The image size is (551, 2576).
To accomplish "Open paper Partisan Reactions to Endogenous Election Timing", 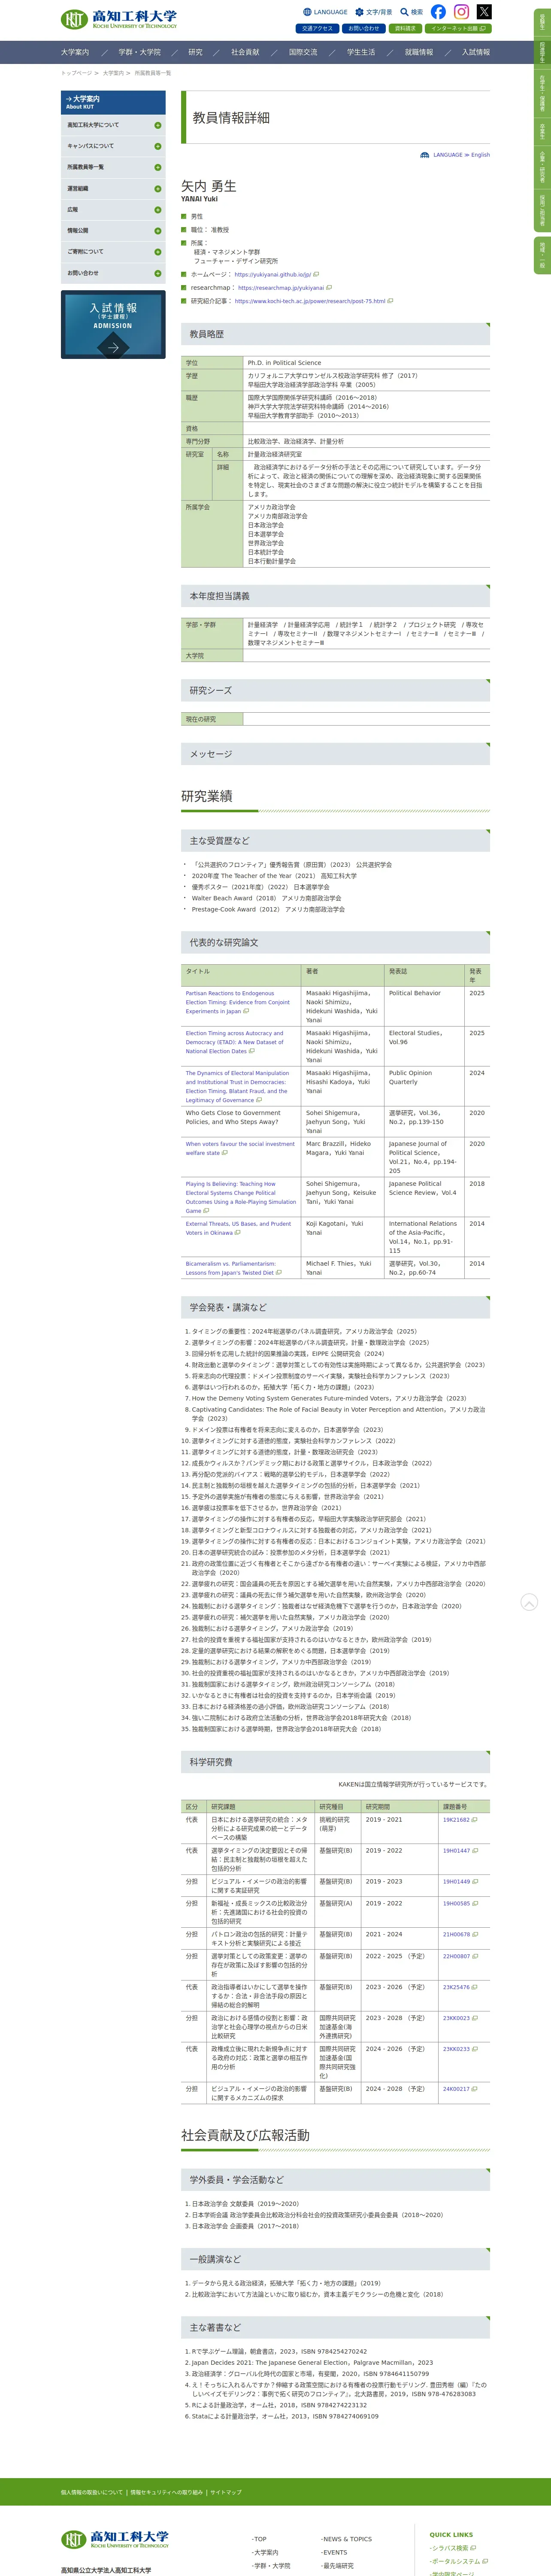I will (238, 1002).
